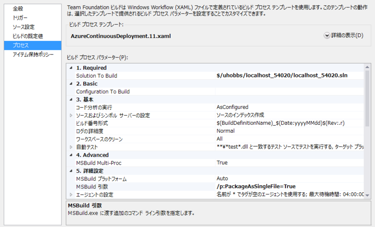Screen dimensions: 375x227
Task: Select the Configuration To Build label
Action: [x=103, y=91]
